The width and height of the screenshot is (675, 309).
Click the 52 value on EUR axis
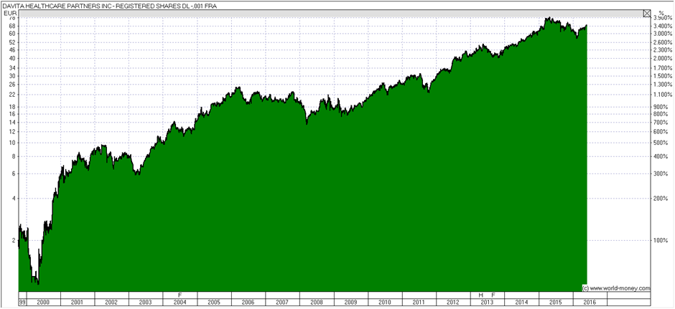click(x=12, y=42)
